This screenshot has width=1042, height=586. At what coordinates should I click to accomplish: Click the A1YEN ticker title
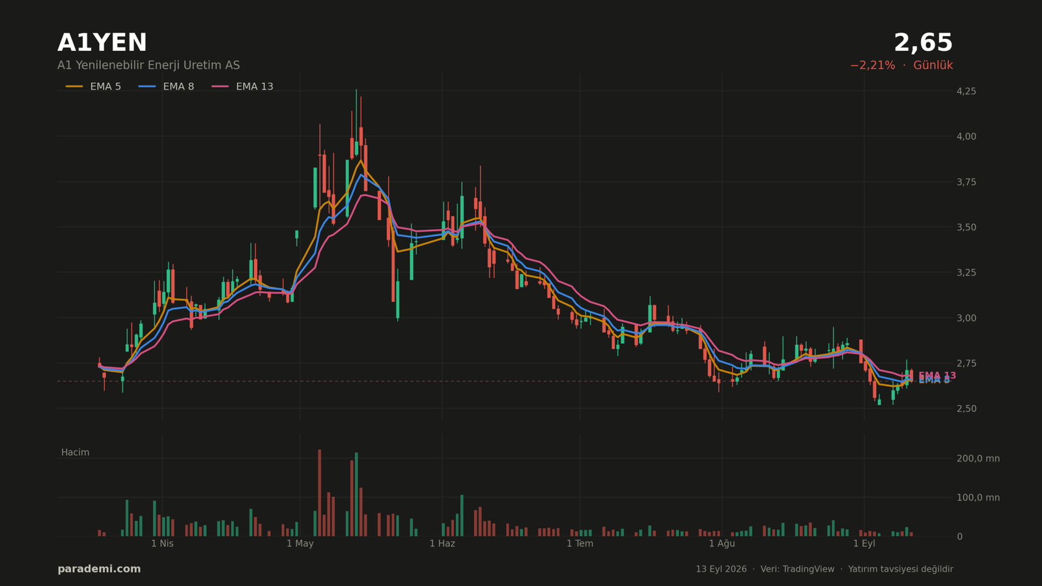coord(102,43)
